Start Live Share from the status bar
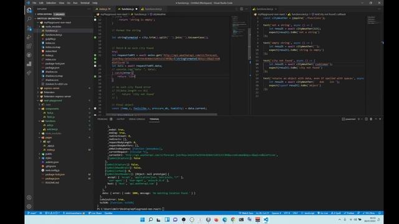Screen dimensions: 399x224 point(95,213)
